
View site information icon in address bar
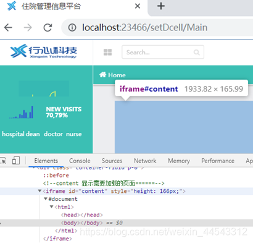coord(72,27)
